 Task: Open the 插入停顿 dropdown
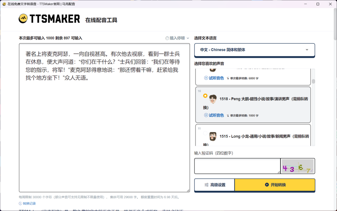(177, 38)
